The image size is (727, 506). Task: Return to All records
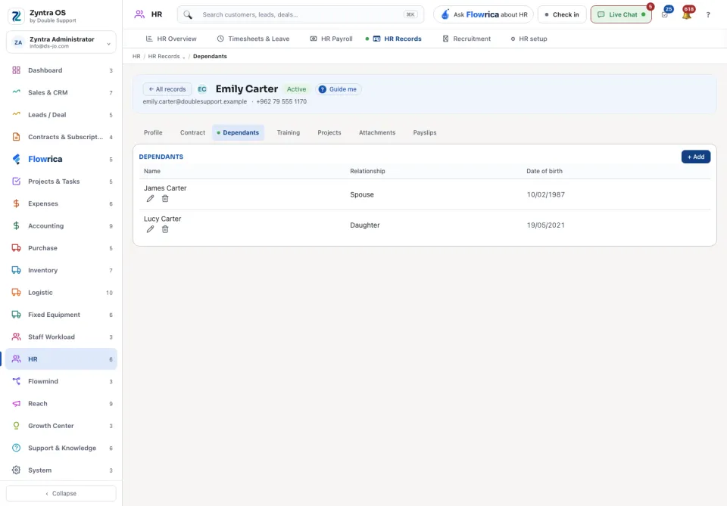tap(167, 89)
